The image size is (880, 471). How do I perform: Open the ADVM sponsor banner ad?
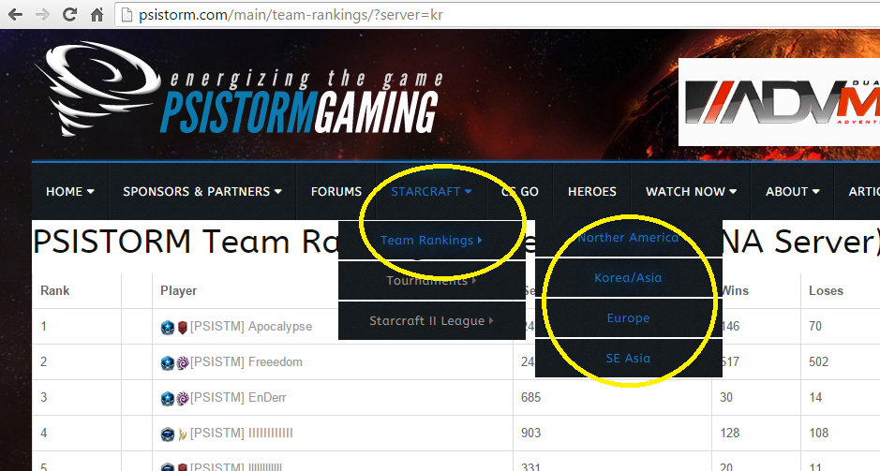[x=779, y=102]
